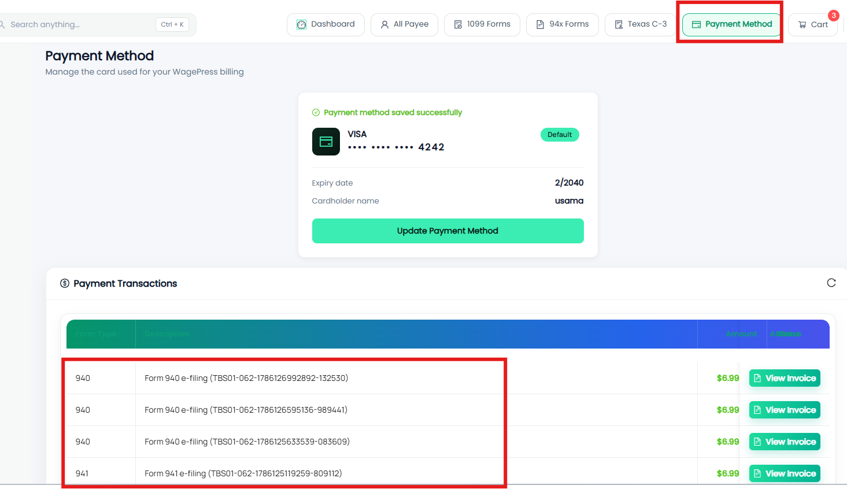Screen dimensions: 847x489
Task: Click the file icon on 94x Forms
Action: tap(540, 24)
